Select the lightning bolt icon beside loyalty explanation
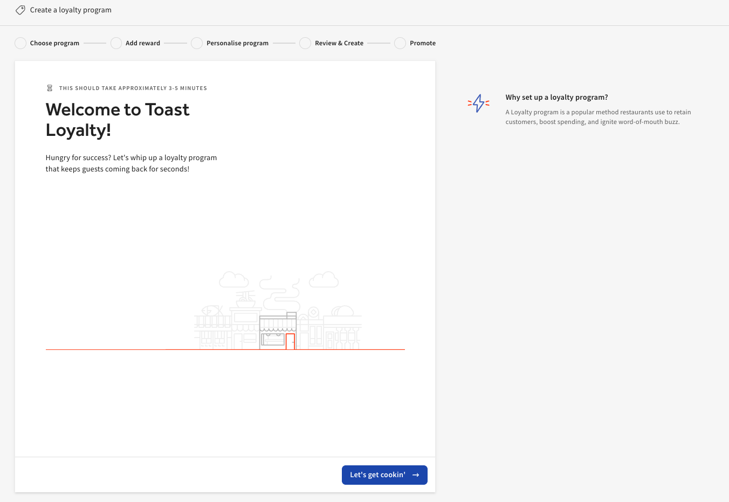This screenshot has width=729, height=502. pos(478,104)
